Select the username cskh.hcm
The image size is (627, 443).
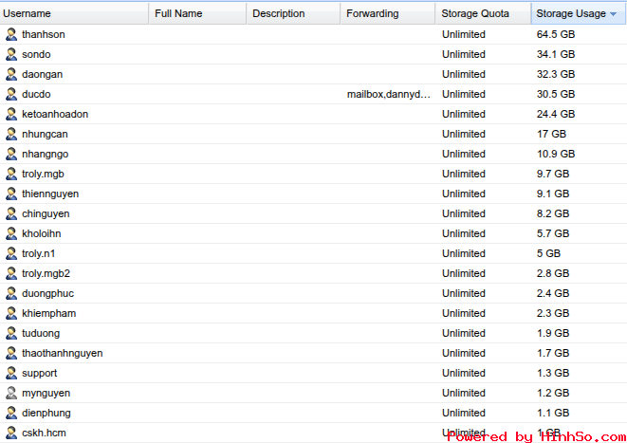[44, 433]
